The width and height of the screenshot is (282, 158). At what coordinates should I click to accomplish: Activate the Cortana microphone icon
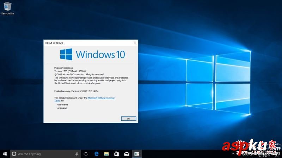(x=76, y=154)
